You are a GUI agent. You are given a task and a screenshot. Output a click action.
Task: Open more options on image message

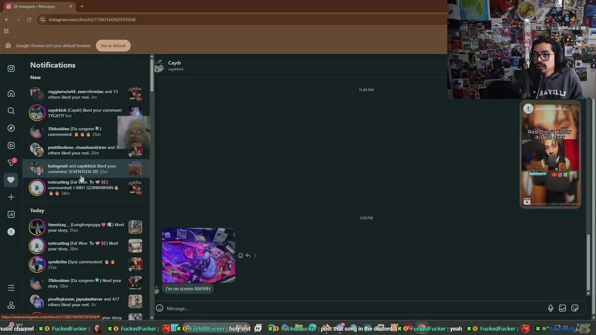255,255
